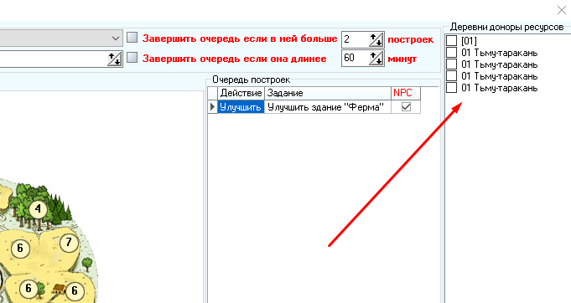Check the [01] donor village box
This screenshot has width=571, height=303.
(x=452, y=40)
